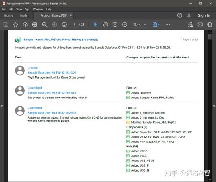This screenshot has width=216, height=182.
Task: Click the zoom in plus icon
Action: 125,25
